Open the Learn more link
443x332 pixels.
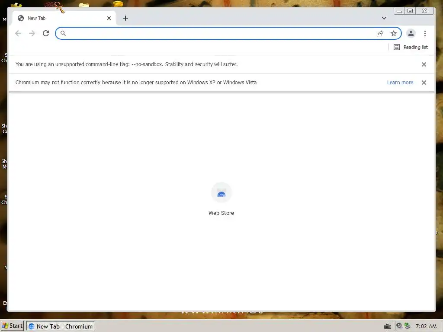tap(400, 83)
